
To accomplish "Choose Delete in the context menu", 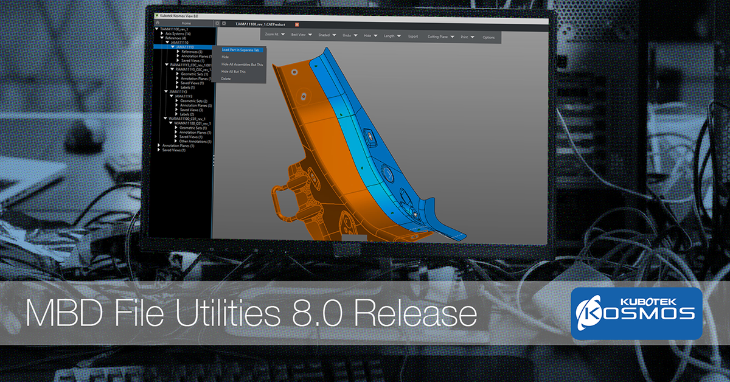I will [226, 78].
